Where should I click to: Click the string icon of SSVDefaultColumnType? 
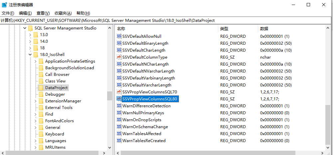click(119, 57)
